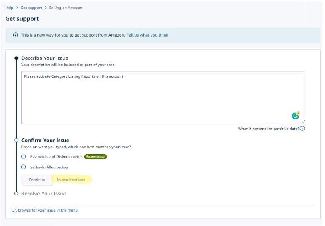Open the Grammarly icon in the text box

[x=296, y=116]
